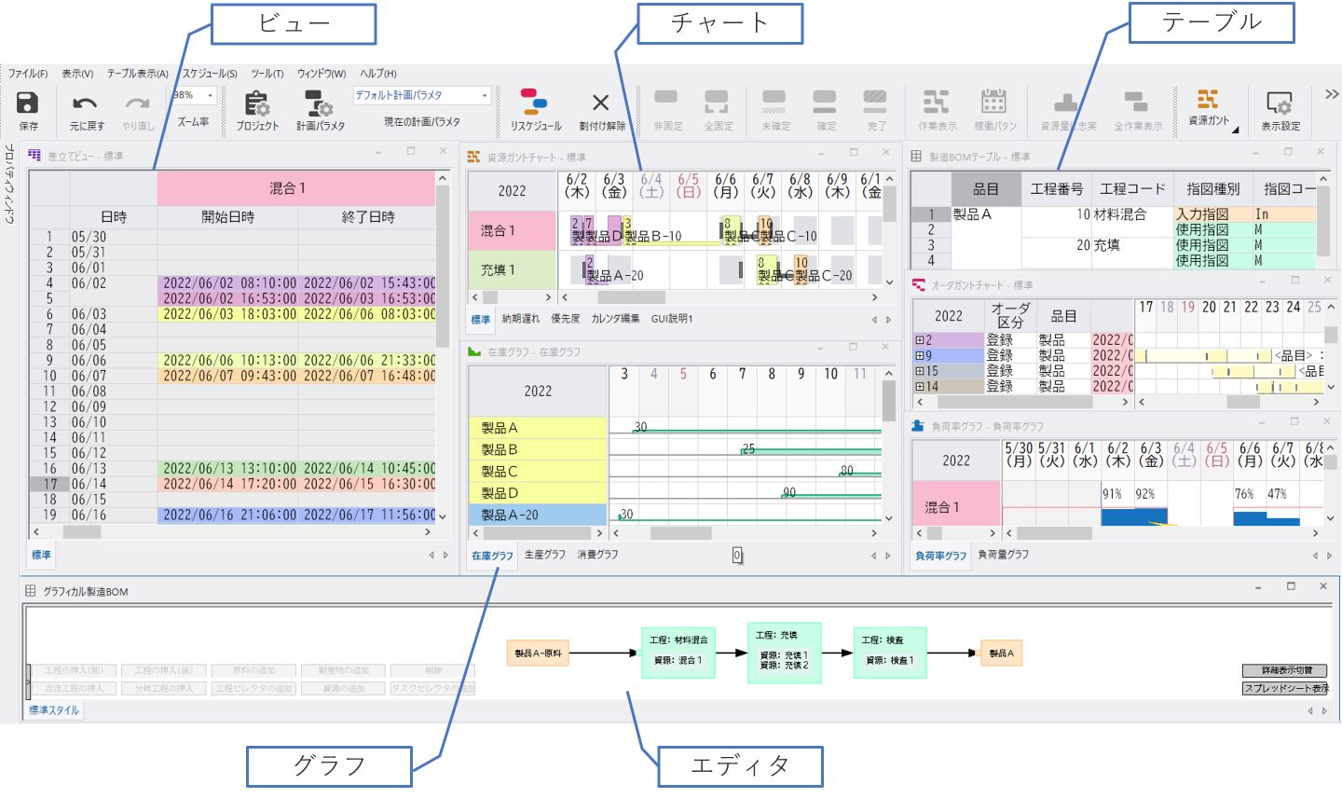Open the プロジェクト settings icon

pyautogui.click(x=256, y=103)
